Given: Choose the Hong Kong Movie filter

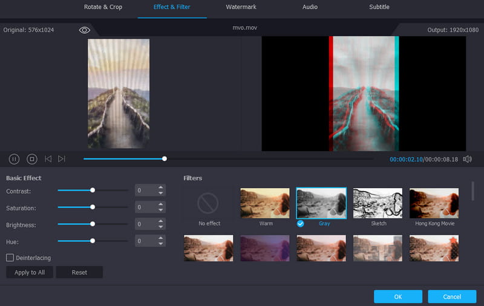Looking at the screenshot, I should point(434,203).
